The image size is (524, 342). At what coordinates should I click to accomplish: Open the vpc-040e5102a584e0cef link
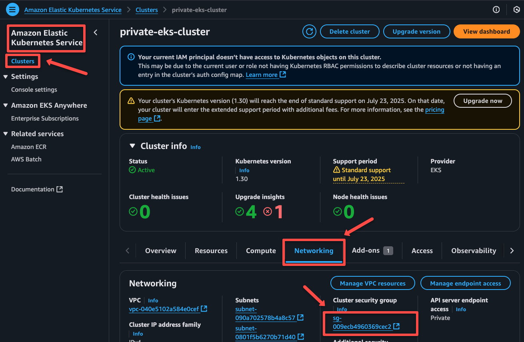(x=164, y=309)
